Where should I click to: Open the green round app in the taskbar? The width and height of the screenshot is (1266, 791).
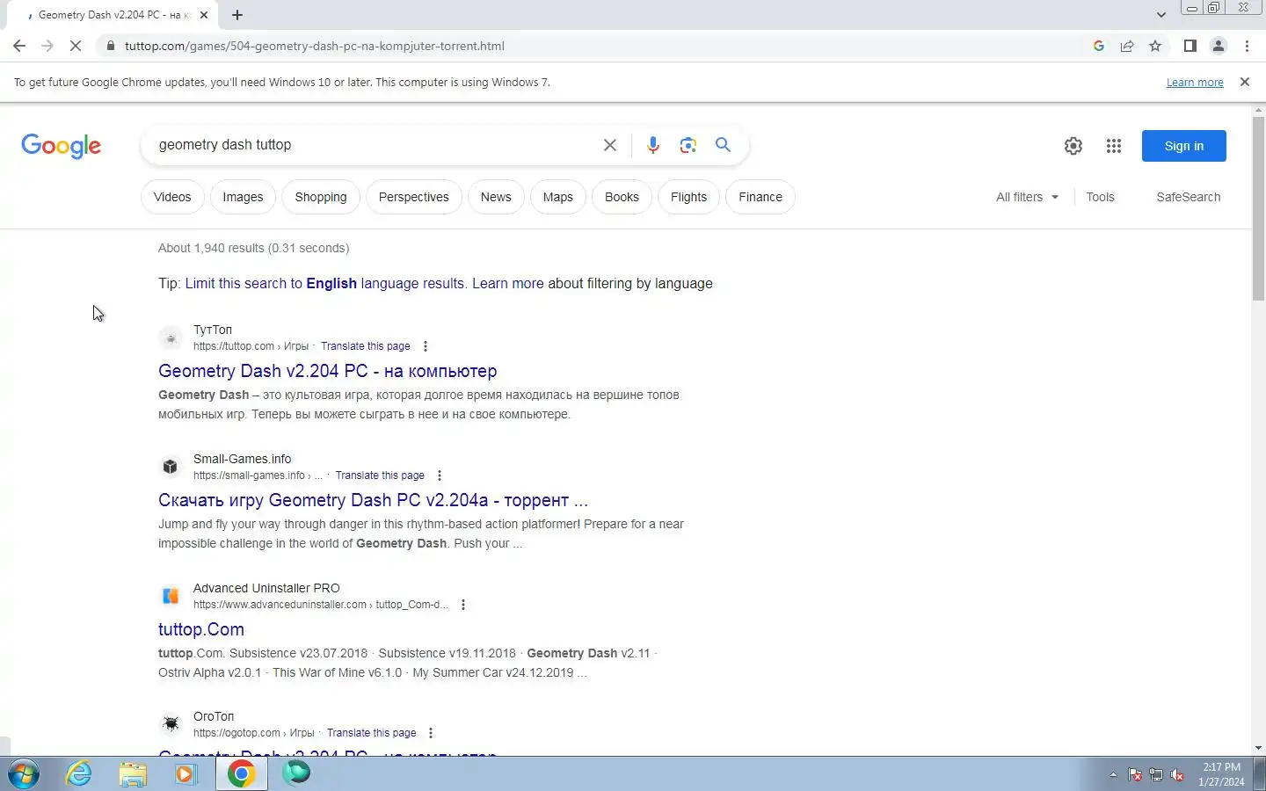click(296, 773)
